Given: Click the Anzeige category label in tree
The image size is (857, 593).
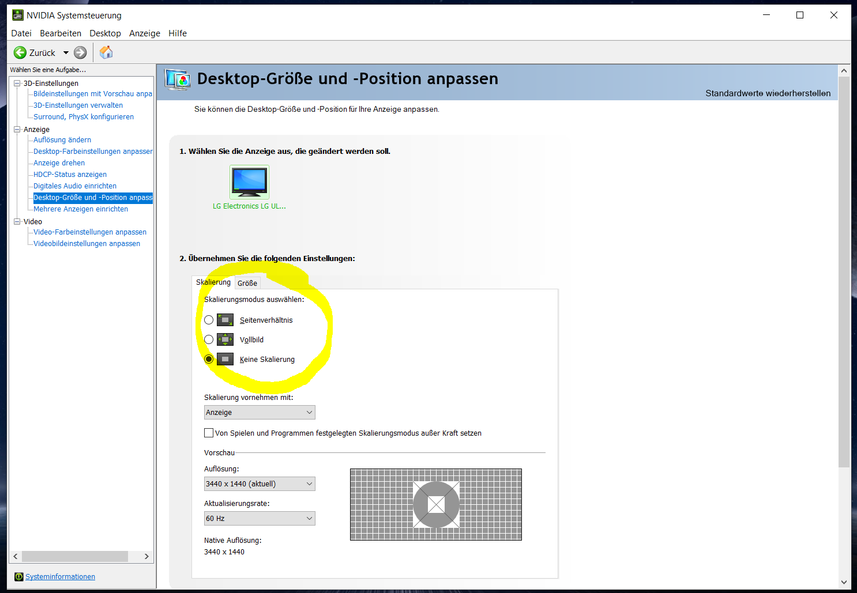Looking at the screenshot, I should (36, 130).
